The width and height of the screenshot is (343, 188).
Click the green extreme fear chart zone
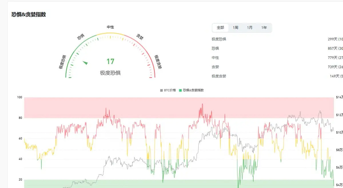pyautogui.click(x=179, y=184)
